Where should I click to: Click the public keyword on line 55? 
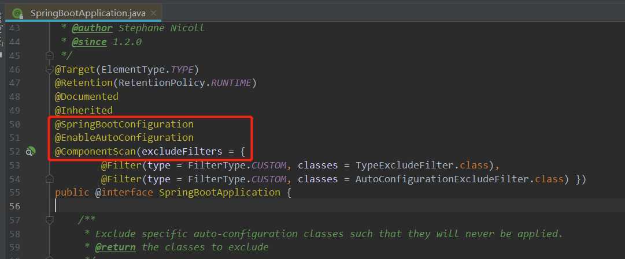point(72,193)
